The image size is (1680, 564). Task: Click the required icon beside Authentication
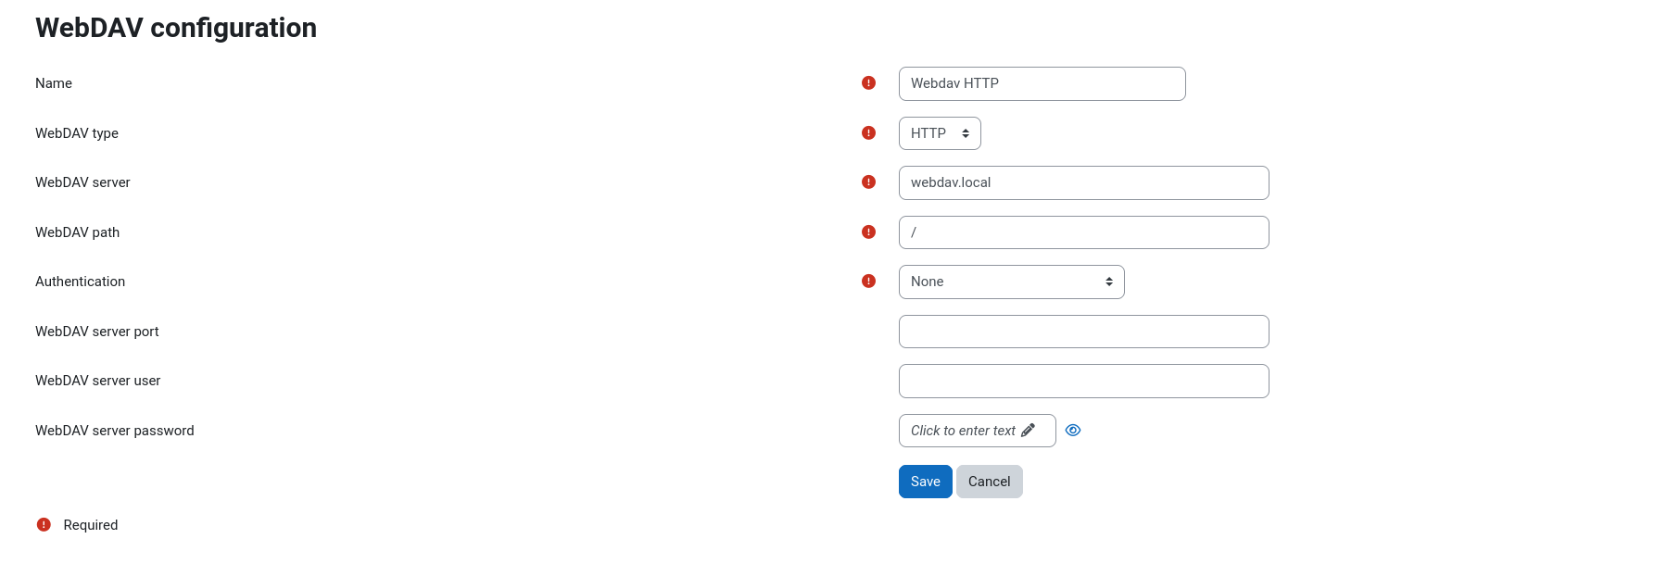(868, 281)
